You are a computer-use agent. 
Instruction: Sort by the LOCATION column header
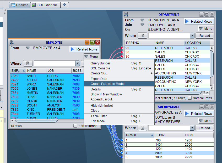coord(193,43)
